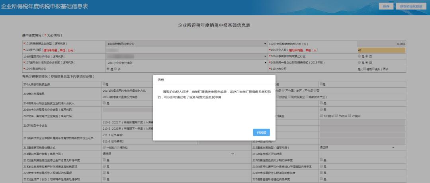430x183 pixels.
Task: Check 特殊性 for 212重组事项税务处理方式
Action: [117, 147]
